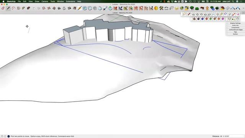Open the Apple menu
Image resolution: width=245 pixels, height=138 pixels.
[x=3, y=2]
